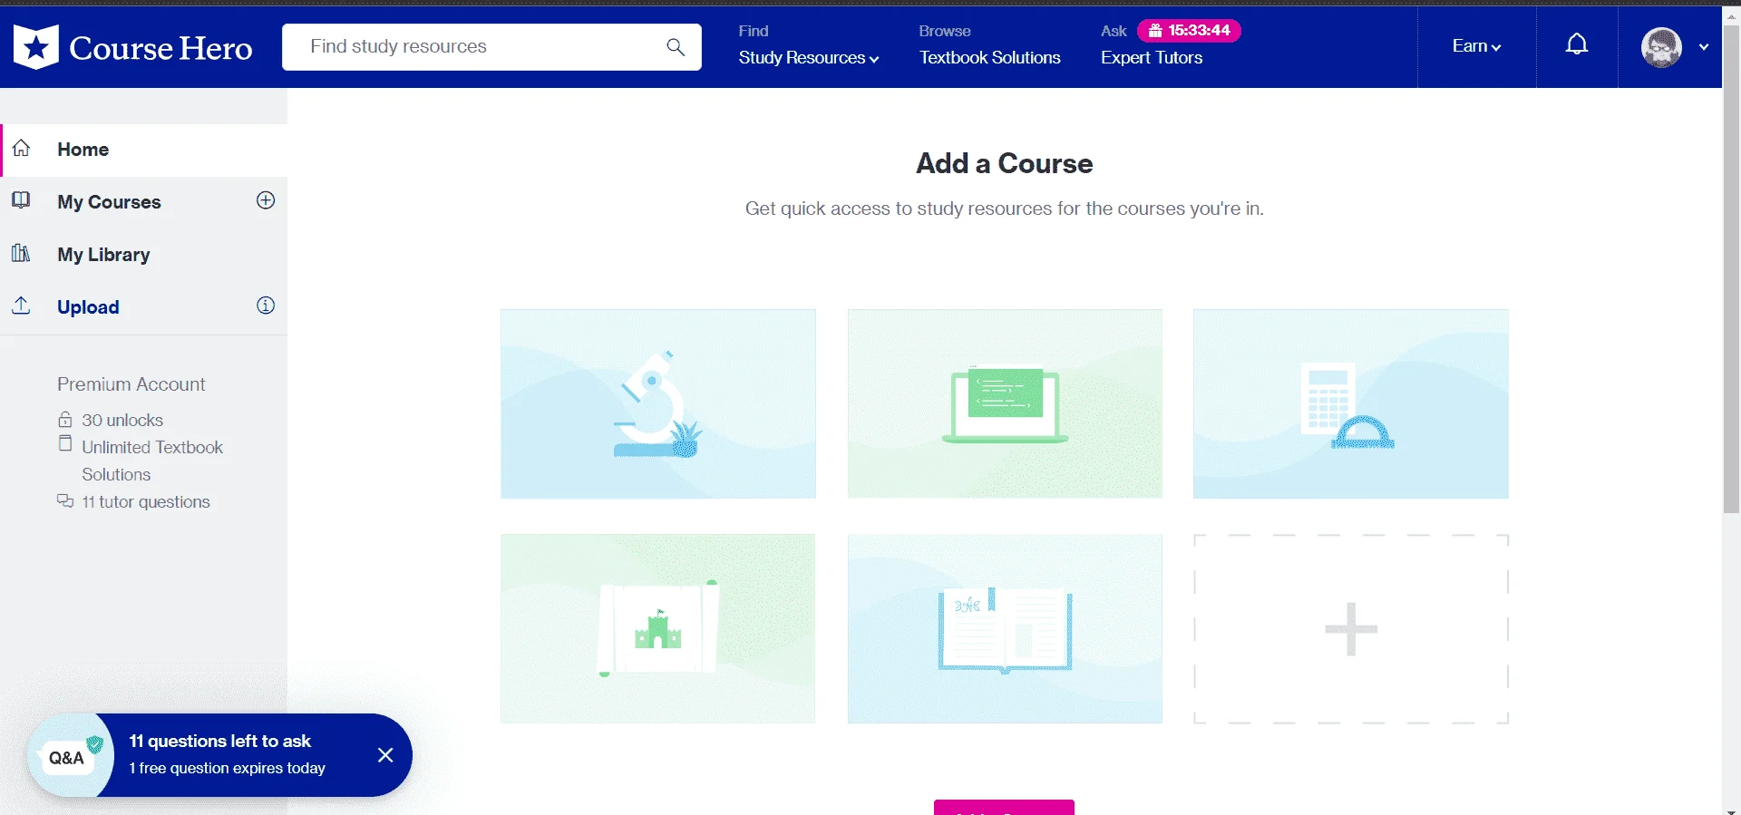Select the open book literature card

[1005, 628]
